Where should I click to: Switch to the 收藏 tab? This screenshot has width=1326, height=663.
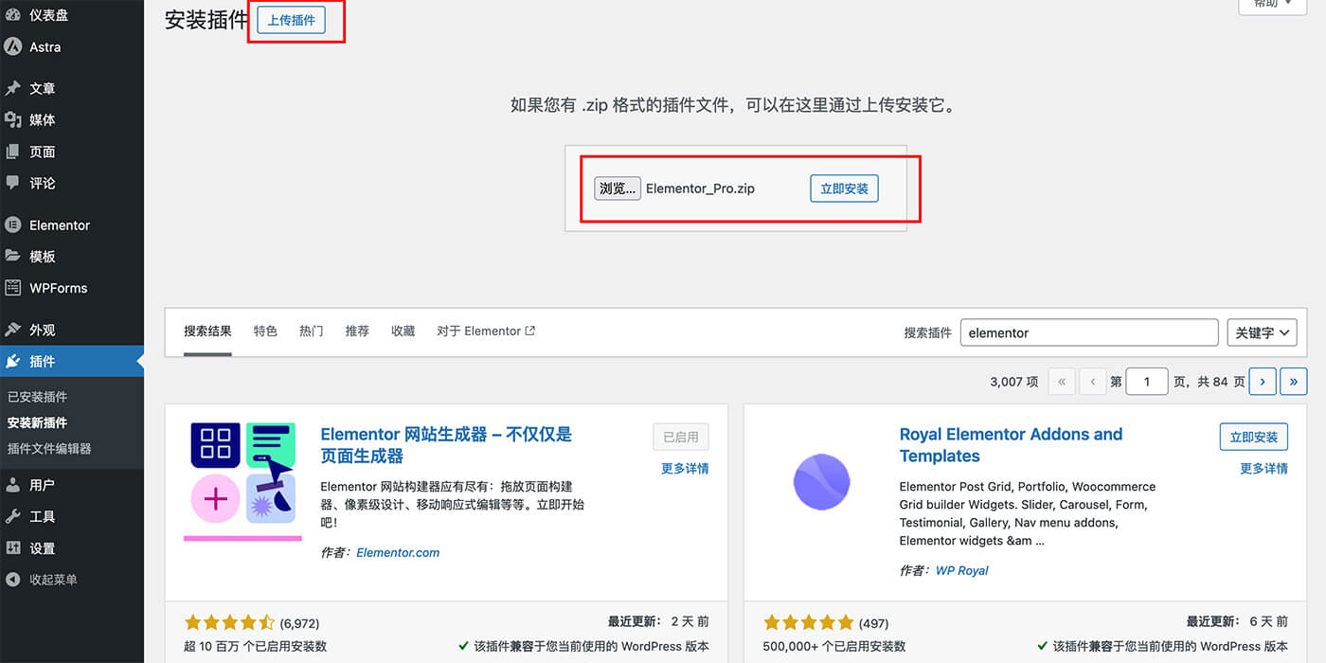(403, 331)
